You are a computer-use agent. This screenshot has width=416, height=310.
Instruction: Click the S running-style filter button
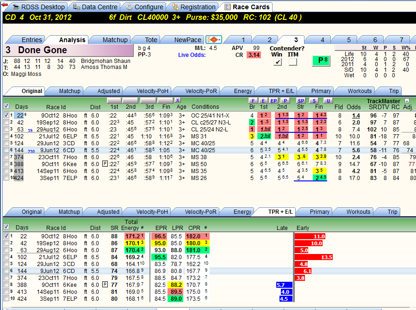314,101
